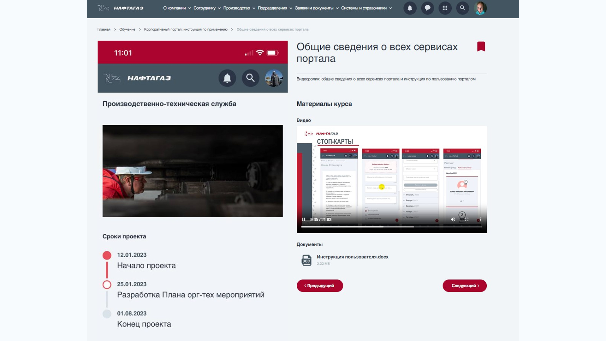The image size is (606, 341).
Task: Expand the Системы и справочники menu
Action: tap(366, 8)
